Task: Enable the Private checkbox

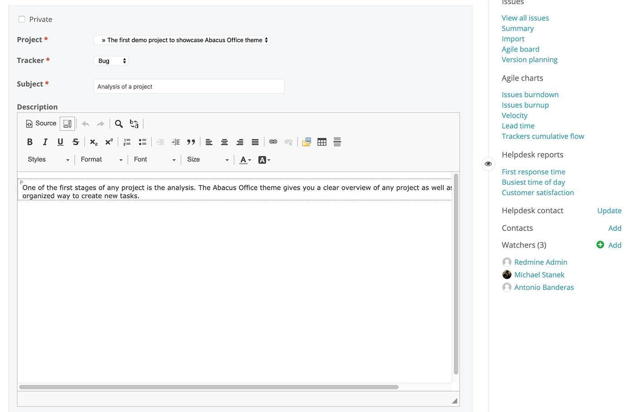Action: click(22, 19)
